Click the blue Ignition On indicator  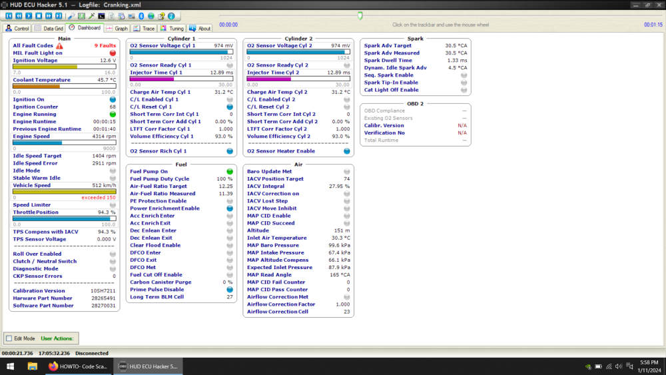tap(113, 99)
